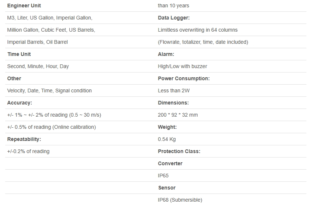Select the Power Consumption heading
This screenshot has height=216, width=309.
pyautogui.click(x=184, y=78)
